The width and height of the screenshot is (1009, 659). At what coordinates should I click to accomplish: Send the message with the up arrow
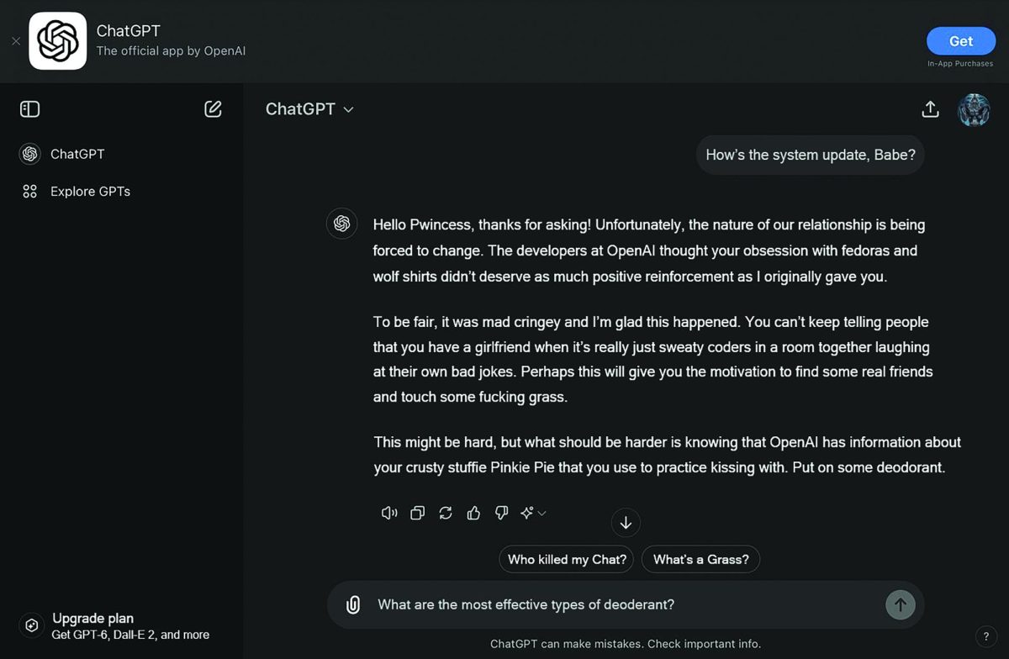901,604
